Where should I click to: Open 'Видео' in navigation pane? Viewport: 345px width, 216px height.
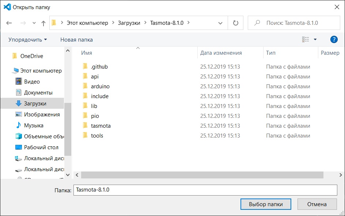pos(32,82)
